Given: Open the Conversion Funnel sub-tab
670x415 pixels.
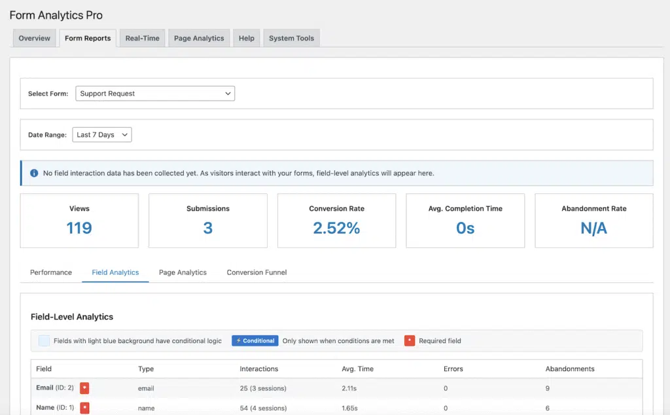Looking at the screenshot, I should (256, 272).
